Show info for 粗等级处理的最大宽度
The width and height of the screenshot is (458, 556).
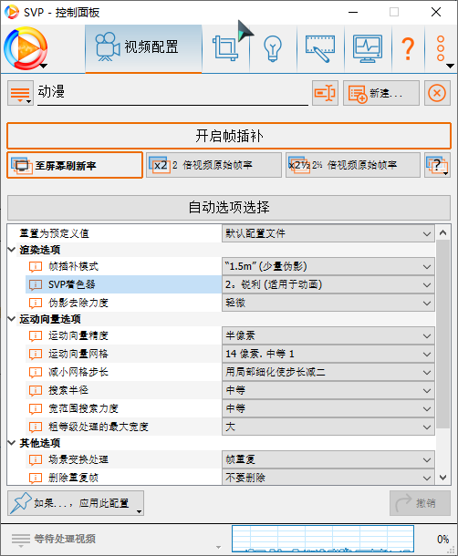pyautogui.click(x=36, y=427)
